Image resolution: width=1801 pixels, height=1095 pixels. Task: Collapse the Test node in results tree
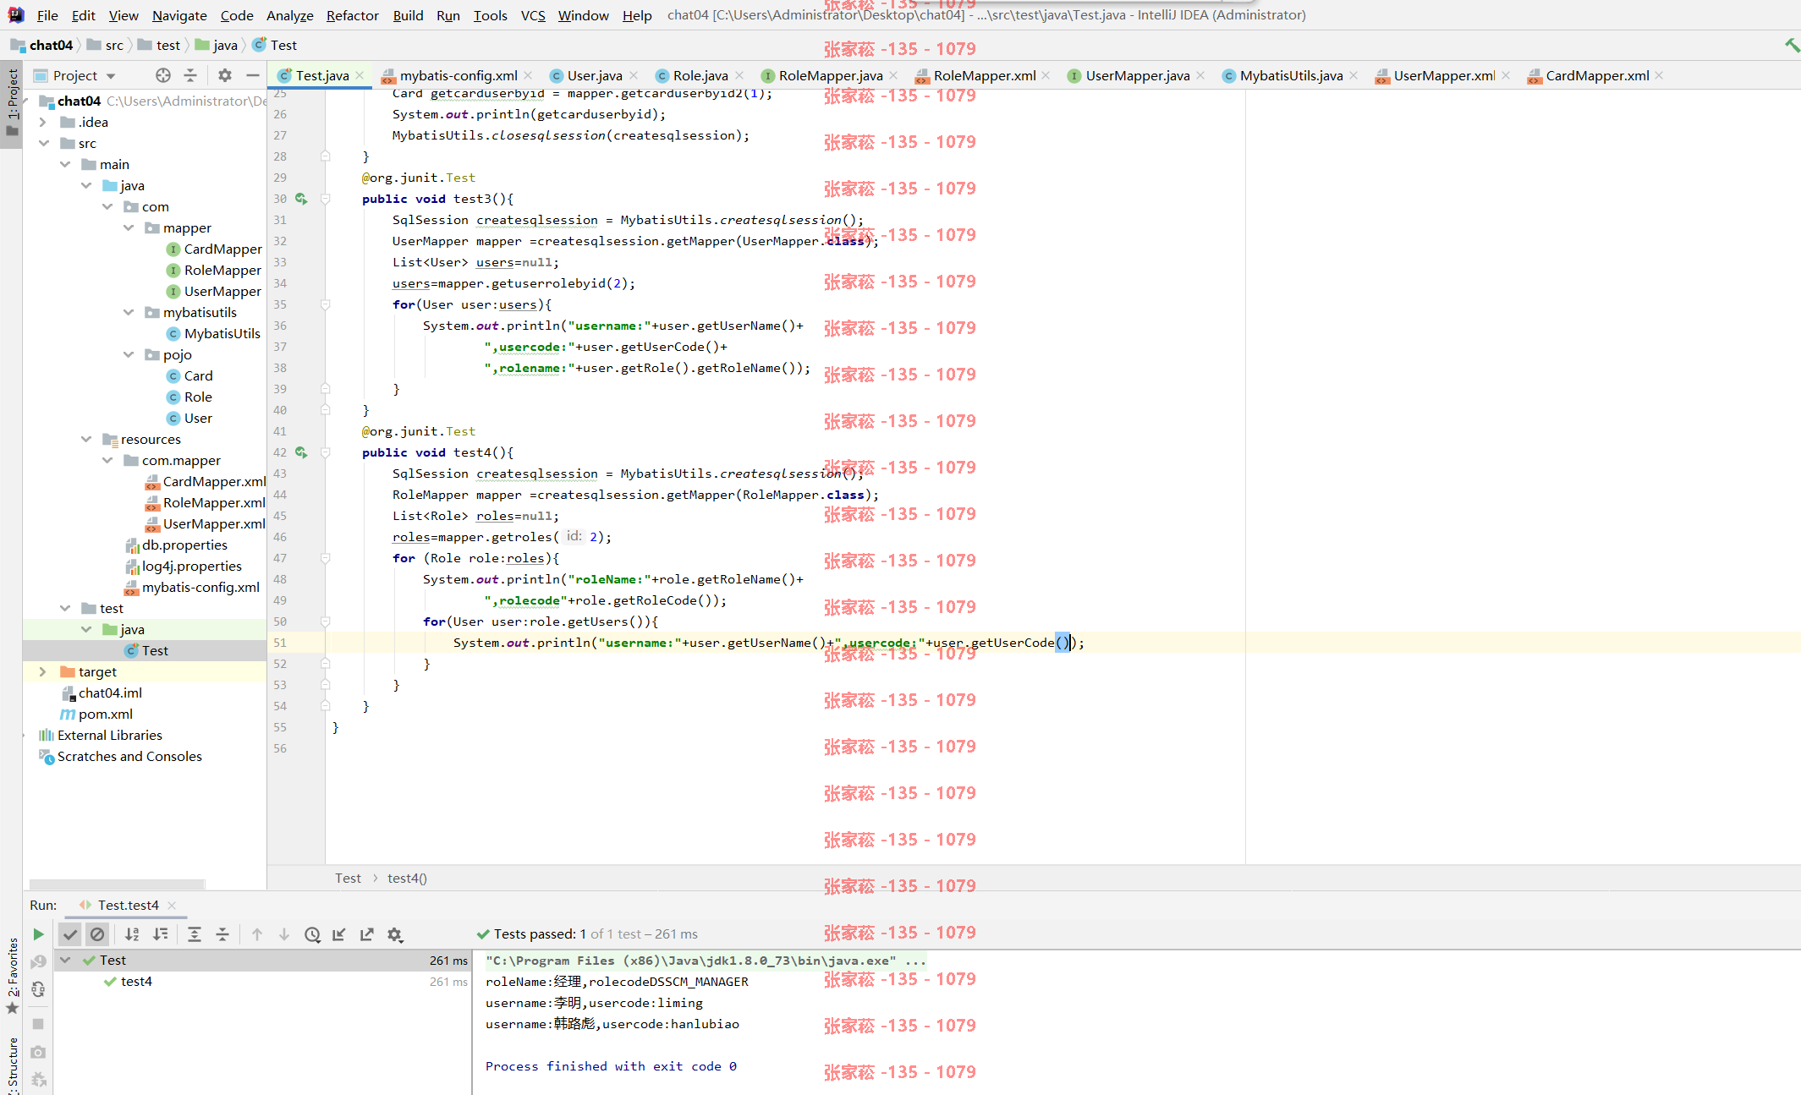65,960
